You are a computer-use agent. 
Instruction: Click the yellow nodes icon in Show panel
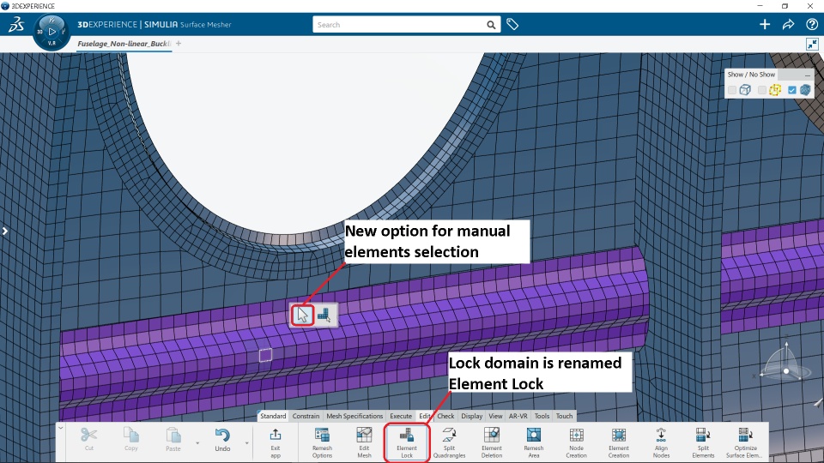775,90
